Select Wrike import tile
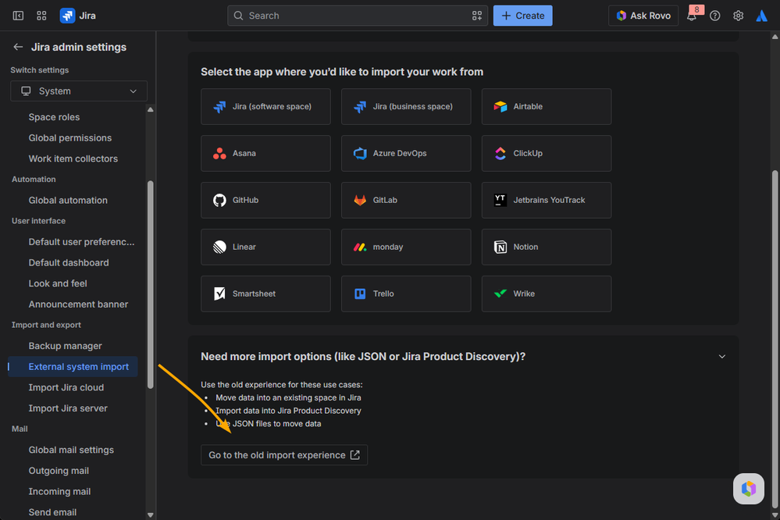This screenshot has height=520, width=780. [547, 294]
